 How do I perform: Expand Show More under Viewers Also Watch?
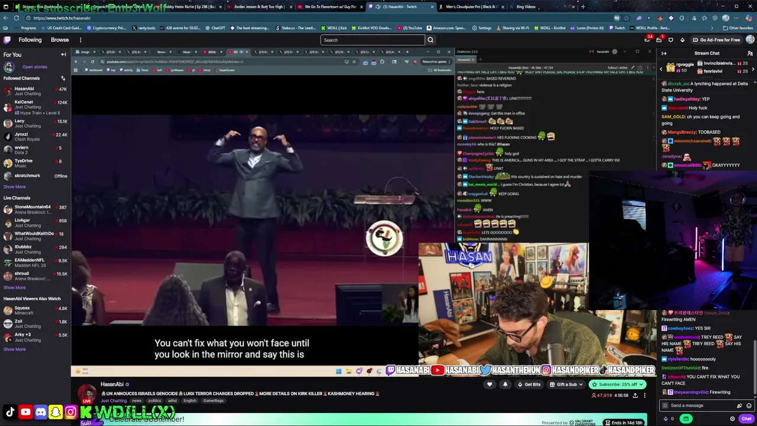click(x=14, y=349)
